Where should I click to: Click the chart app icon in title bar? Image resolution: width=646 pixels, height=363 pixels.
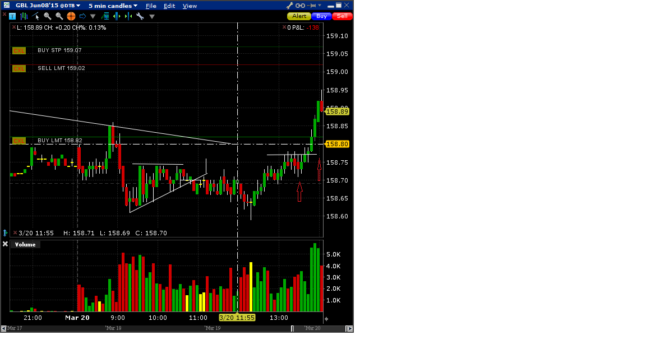coord(7,6)
